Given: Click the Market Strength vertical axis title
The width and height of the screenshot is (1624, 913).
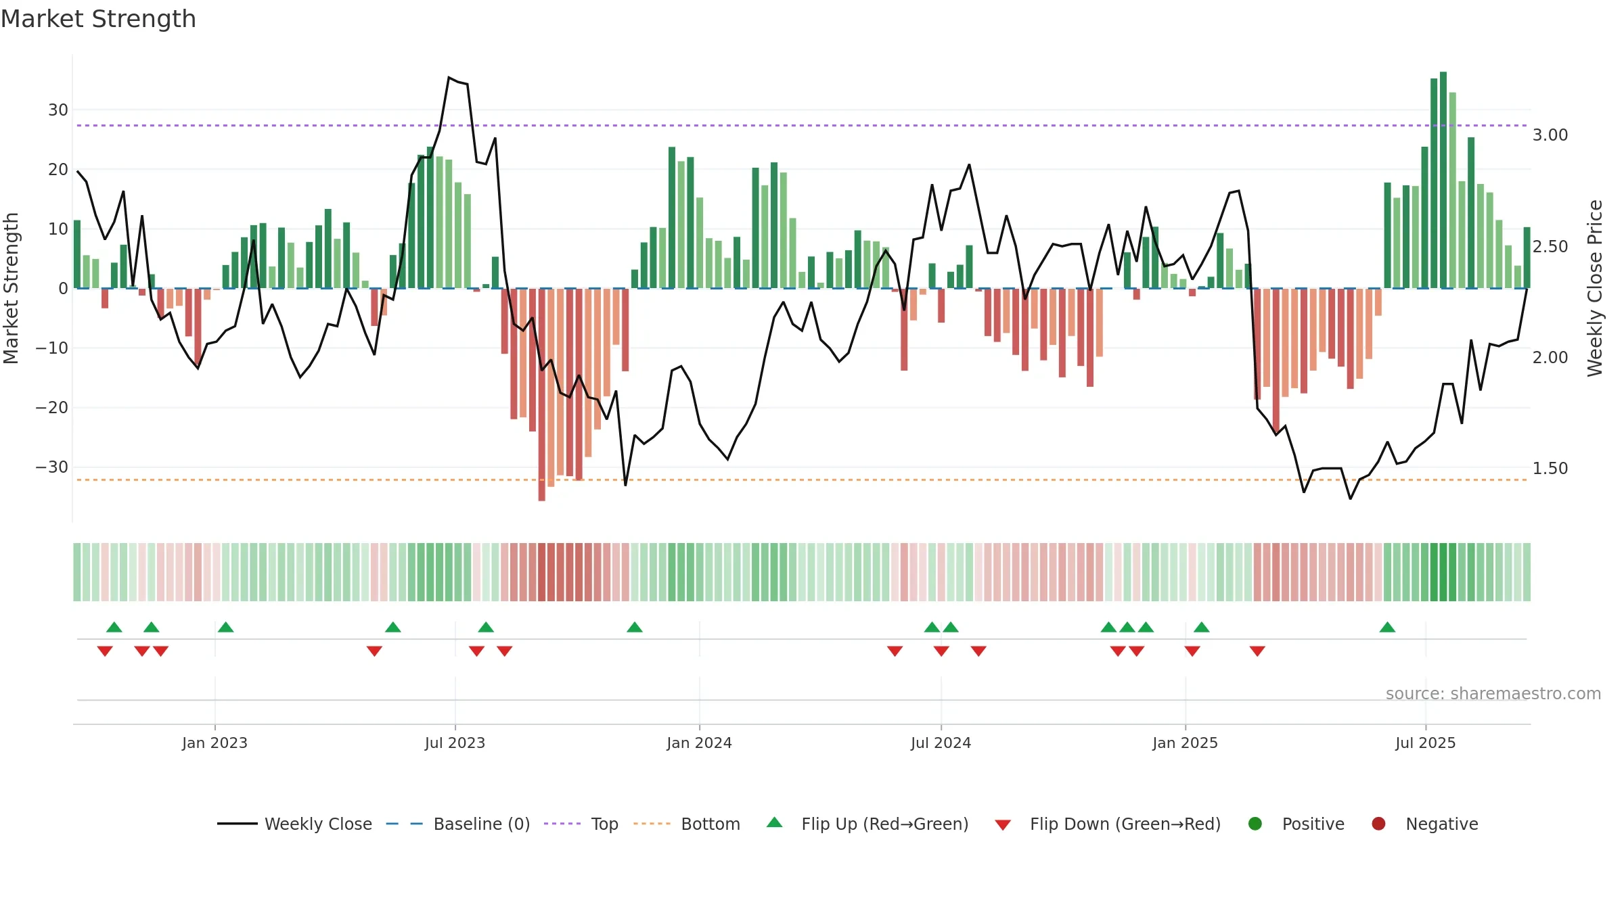Looking at the screenshot, I should coord(11,288).
